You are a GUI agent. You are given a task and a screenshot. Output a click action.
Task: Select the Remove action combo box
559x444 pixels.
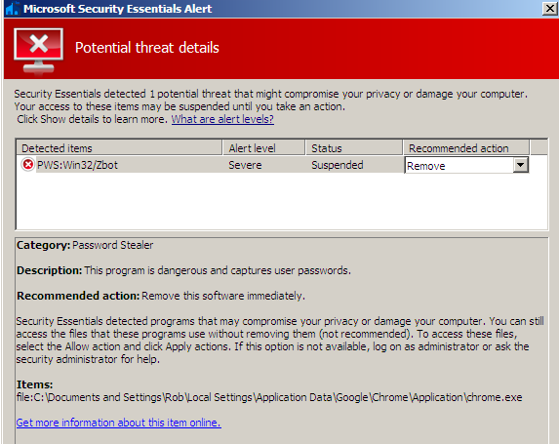click(466, 166)
